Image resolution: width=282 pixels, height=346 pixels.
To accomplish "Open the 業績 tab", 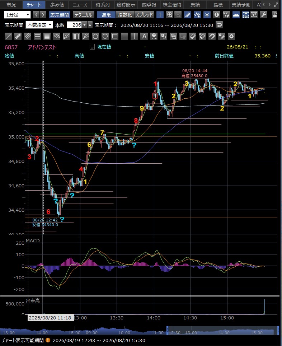I will [x=195, y=5].
